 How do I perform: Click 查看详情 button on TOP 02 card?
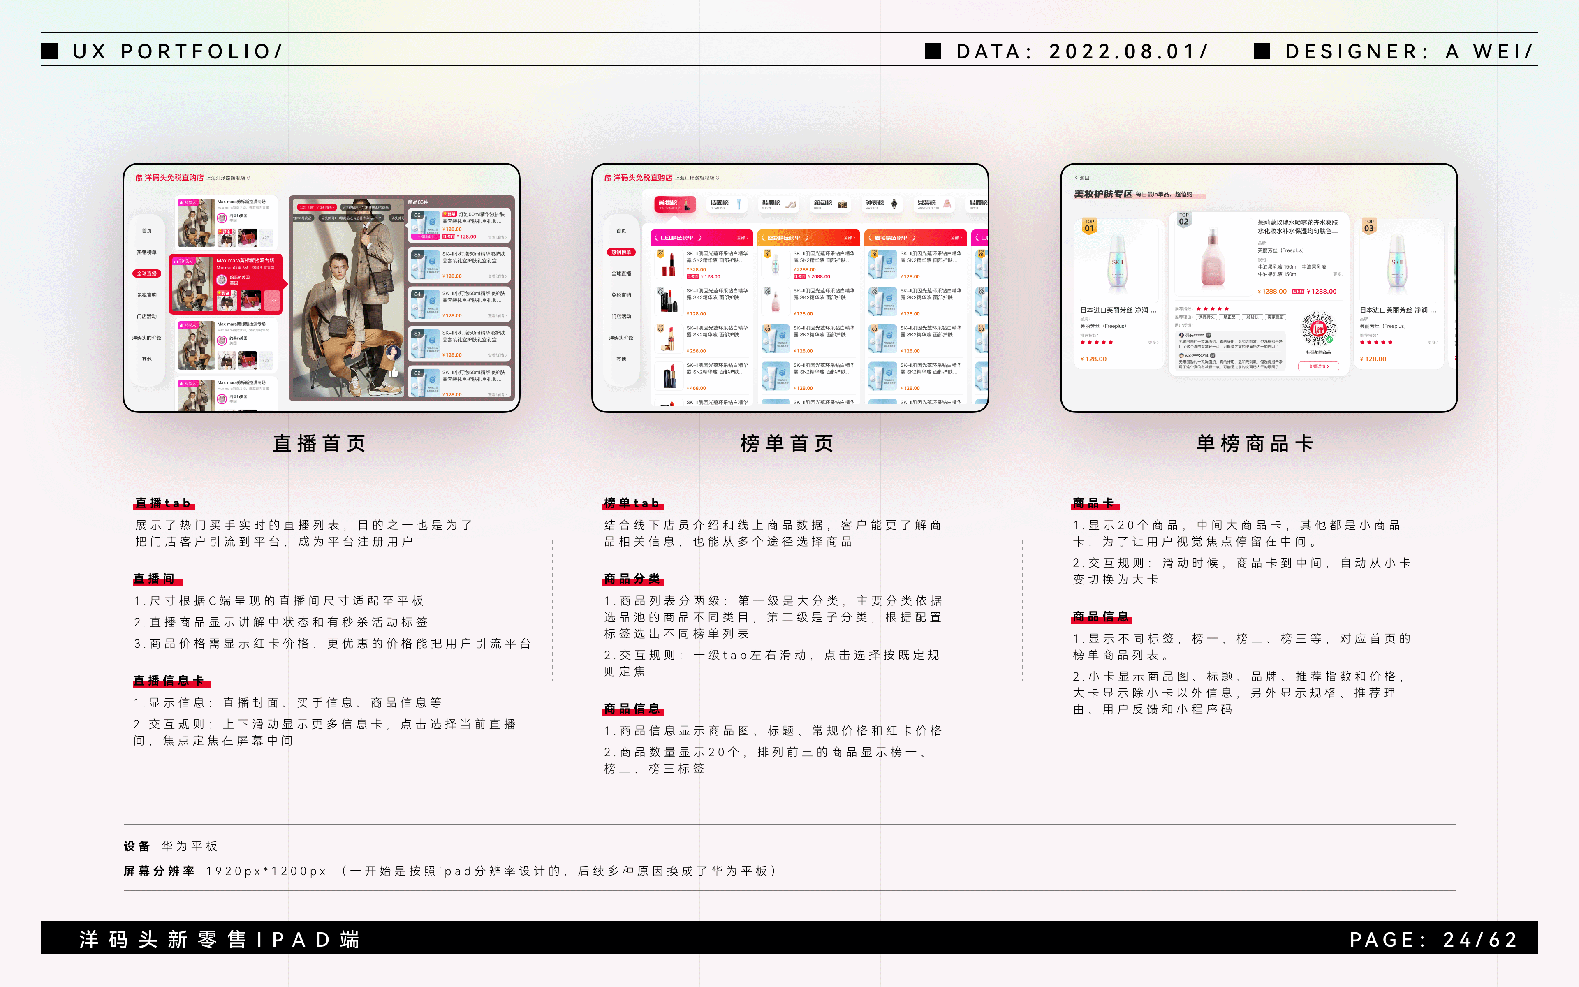coord(1318,367)
